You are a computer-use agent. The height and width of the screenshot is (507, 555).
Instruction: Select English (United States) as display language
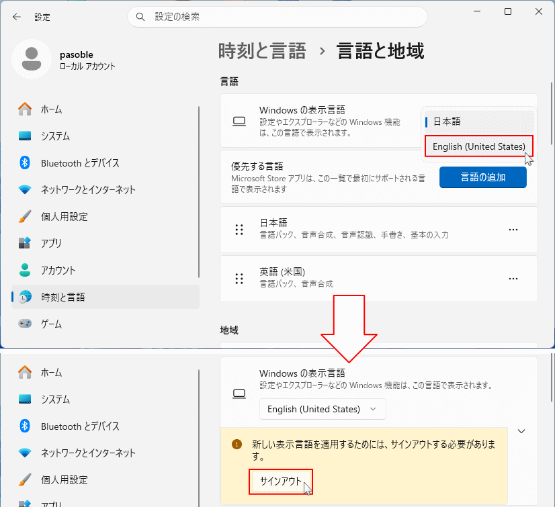click(x=478, y=146)
